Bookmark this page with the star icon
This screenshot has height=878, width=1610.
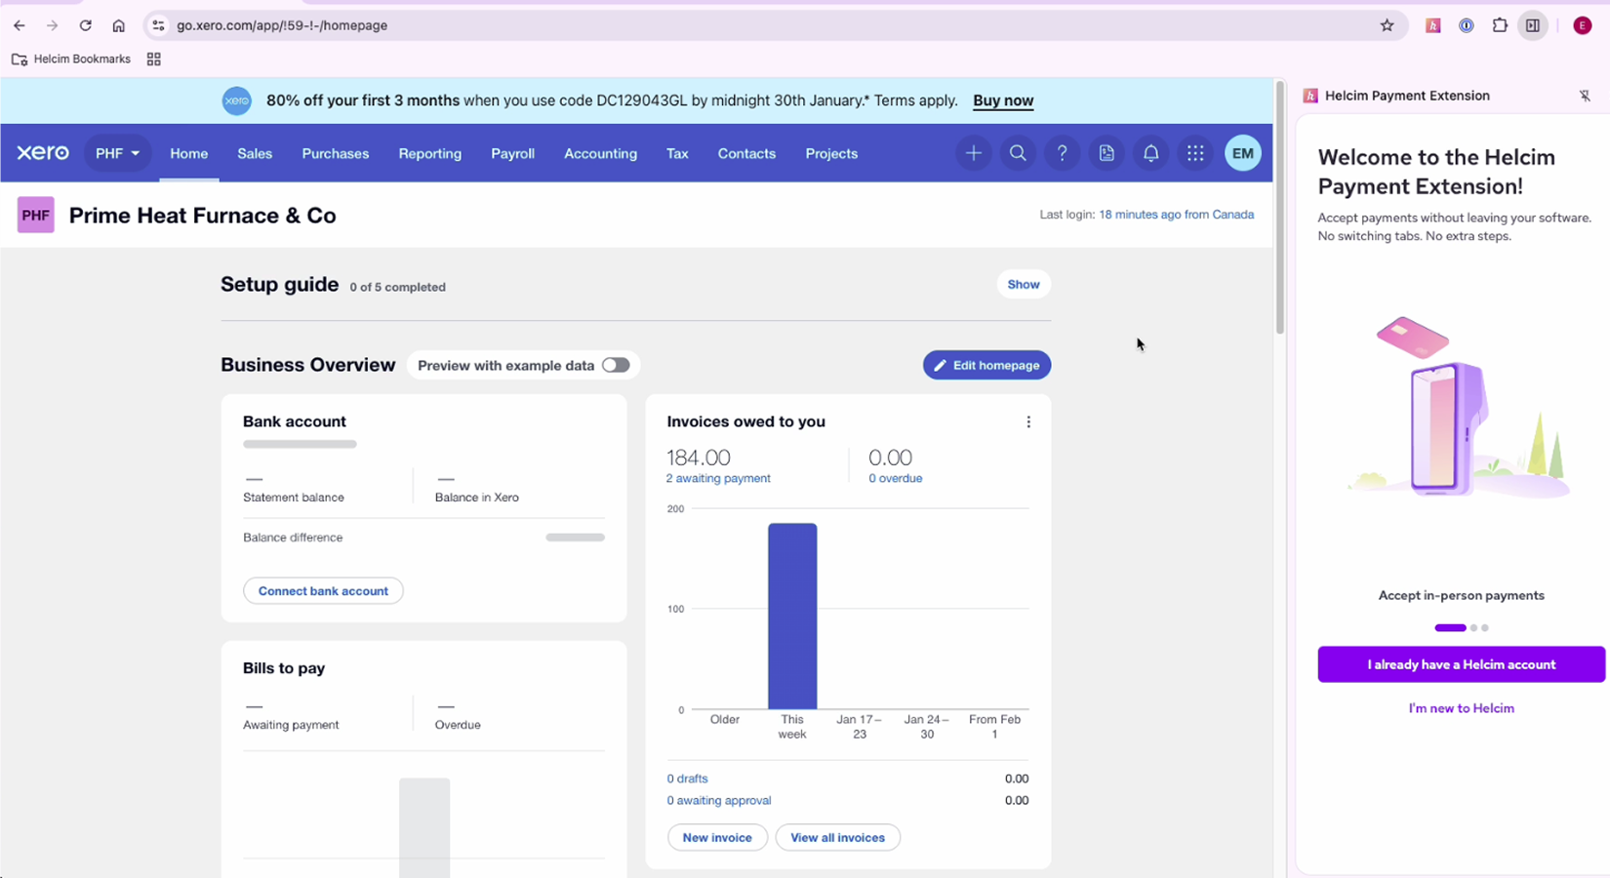click(1387, 25)
